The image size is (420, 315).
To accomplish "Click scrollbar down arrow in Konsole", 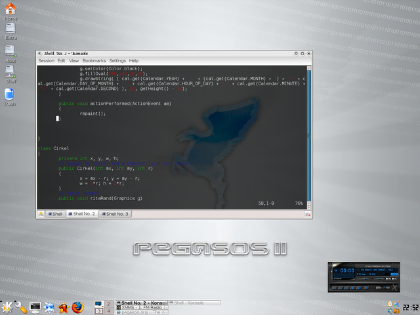I will (x=309, y=207).
